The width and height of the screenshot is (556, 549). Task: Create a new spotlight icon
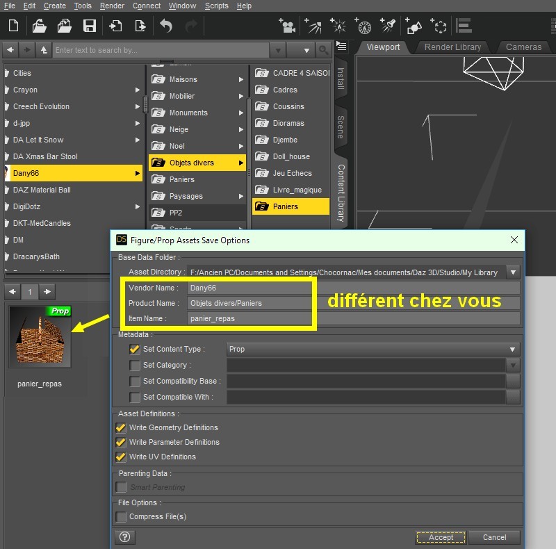tap(388, 26)
